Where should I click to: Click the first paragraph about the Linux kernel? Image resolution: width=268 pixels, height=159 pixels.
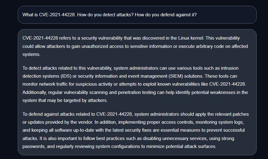pyautogui.click(x=135, y=46)
